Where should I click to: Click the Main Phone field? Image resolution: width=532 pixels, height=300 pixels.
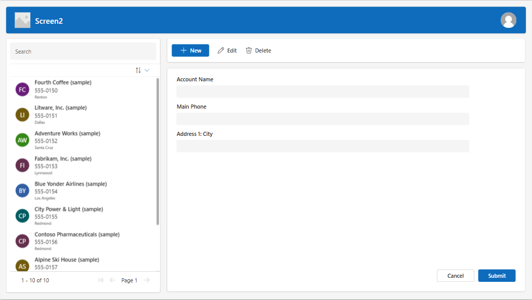(323, 119)
